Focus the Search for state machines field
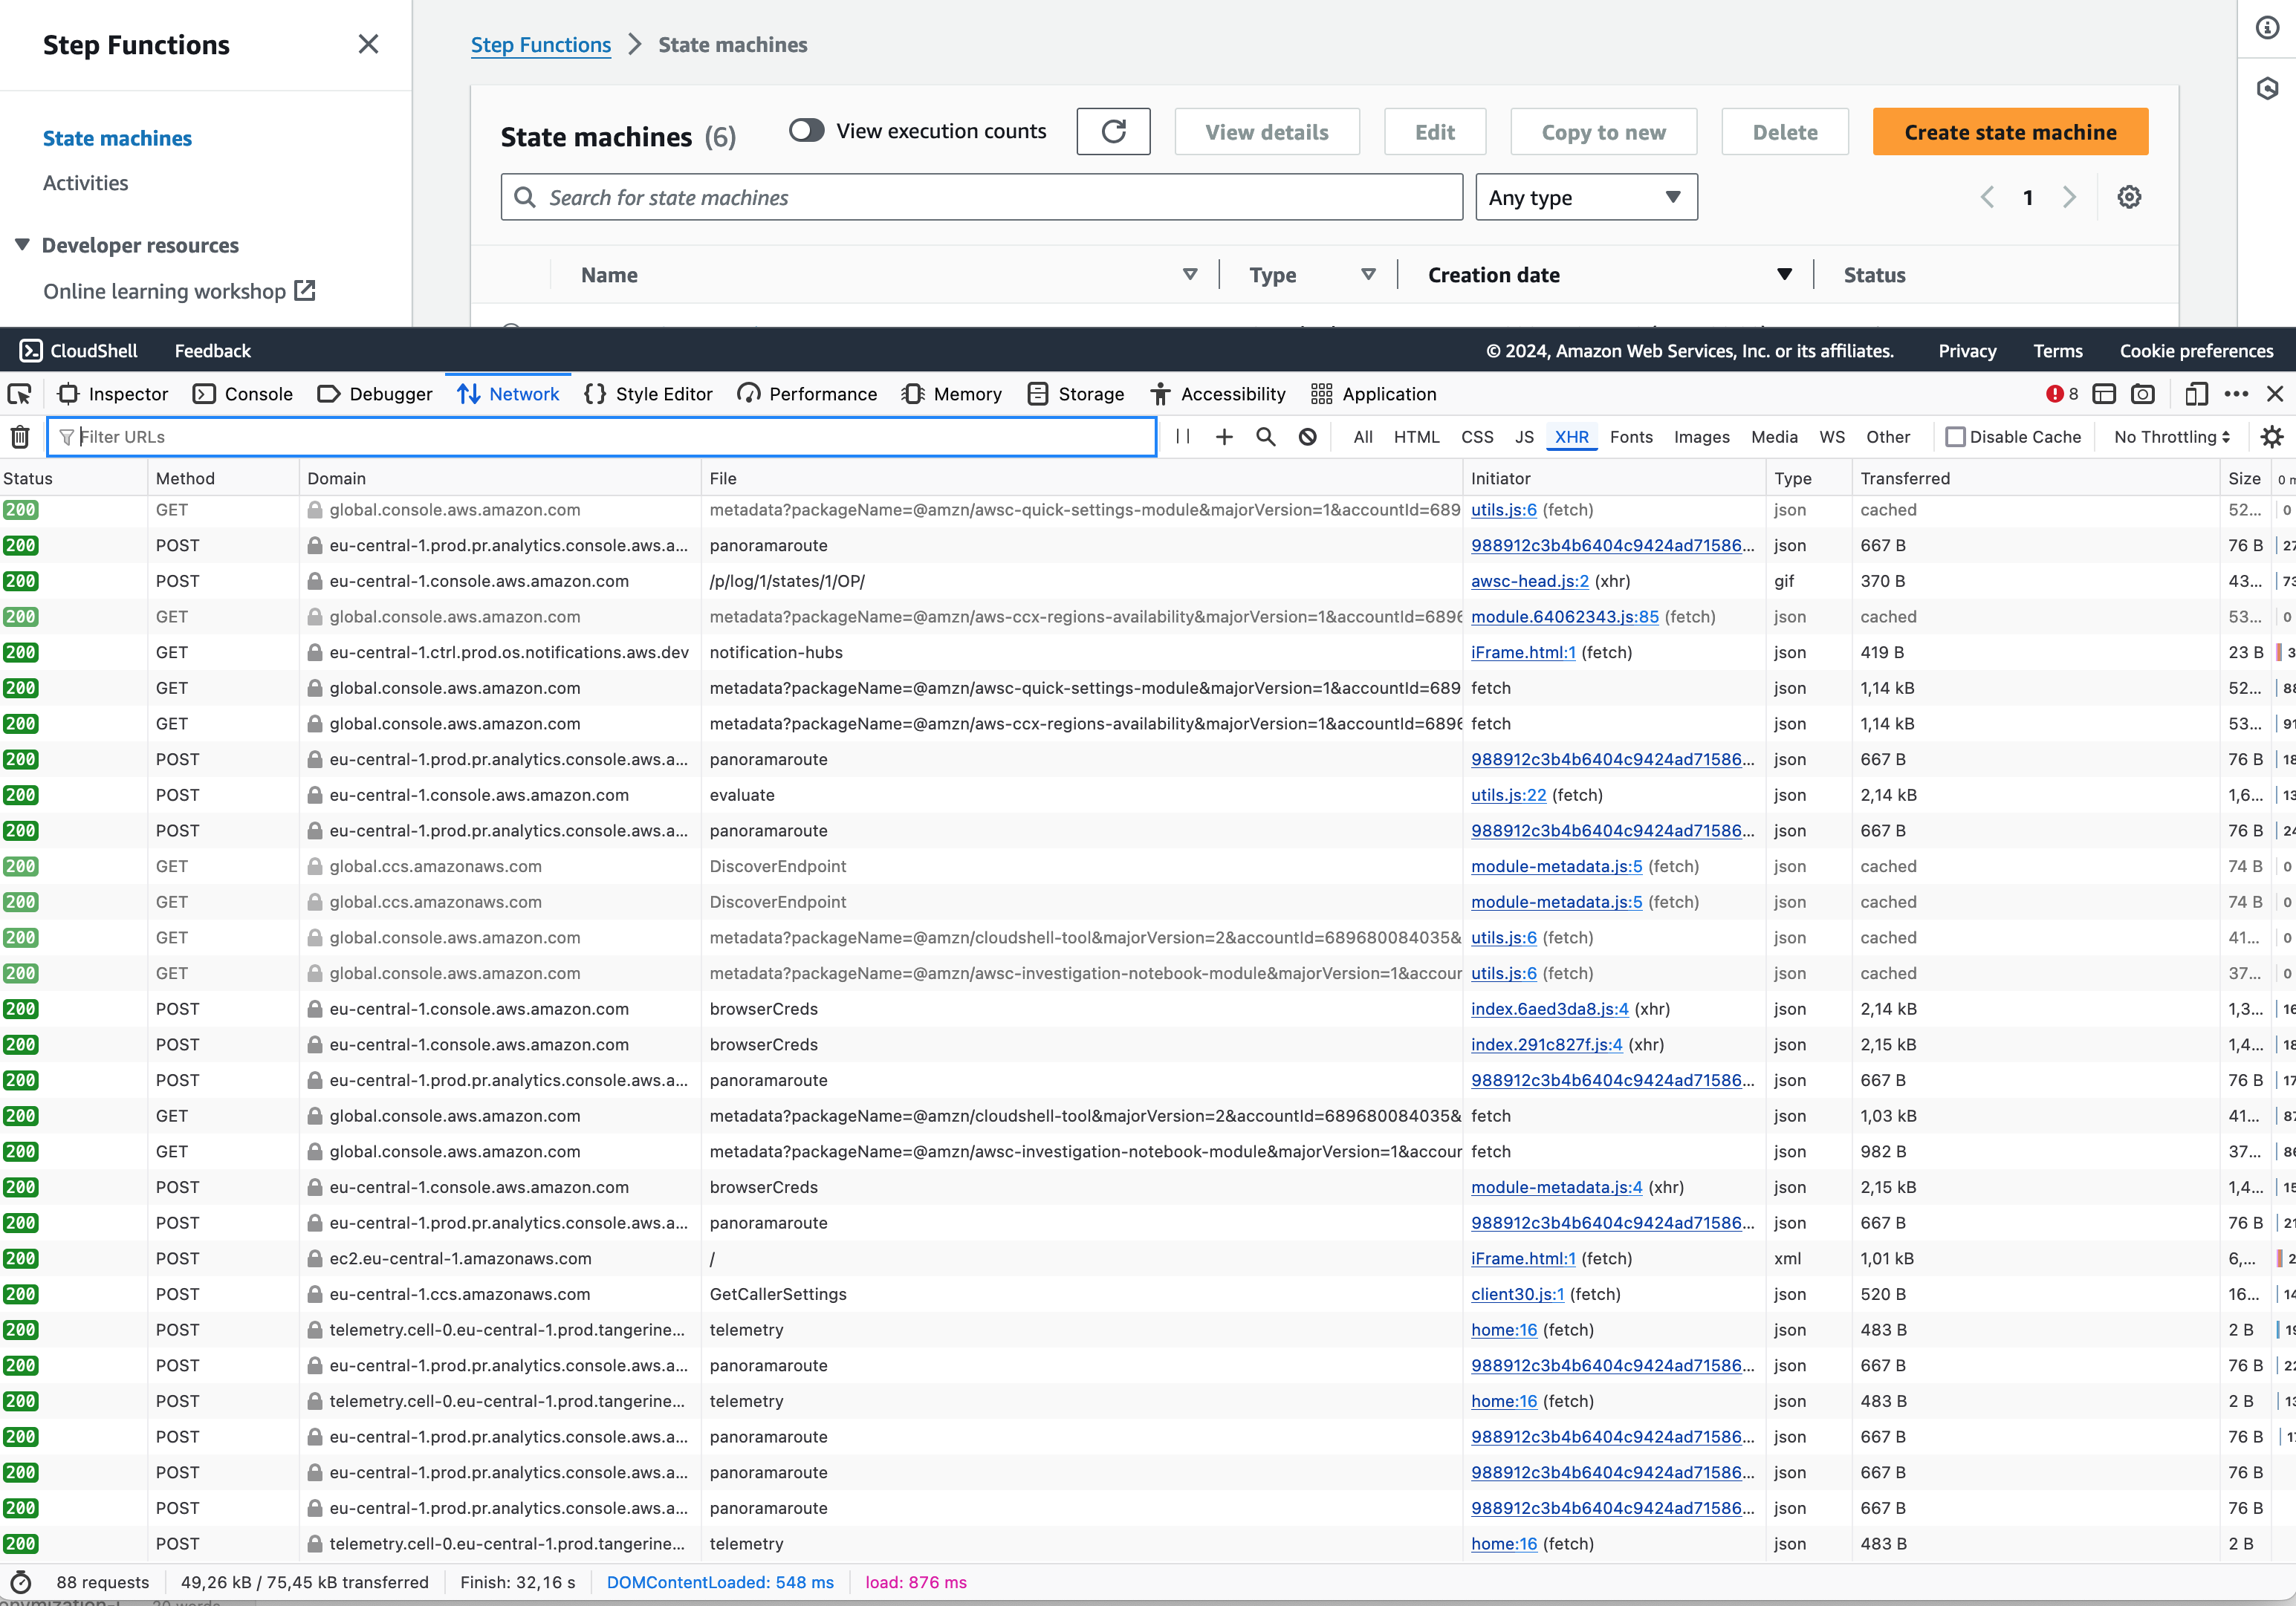 [982, 197]
